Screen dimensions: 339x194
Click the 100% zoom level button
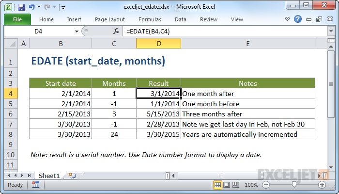pos(251,185)
